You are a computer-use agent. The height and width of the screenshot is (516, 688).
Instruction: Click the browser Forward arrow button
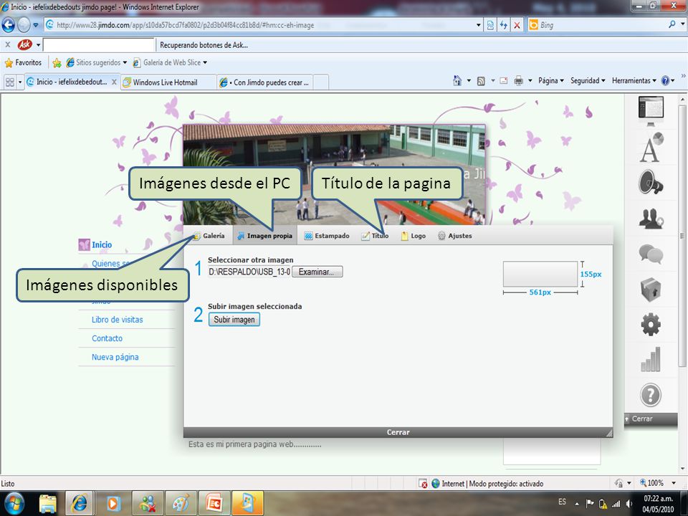(x=24, y=25)
